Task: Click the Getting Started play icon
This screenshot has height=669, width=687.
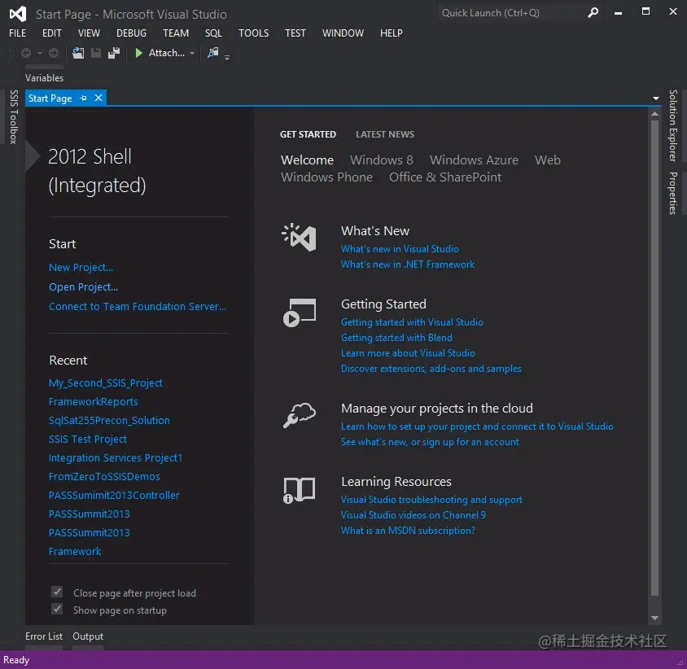Action: (300, 313)
